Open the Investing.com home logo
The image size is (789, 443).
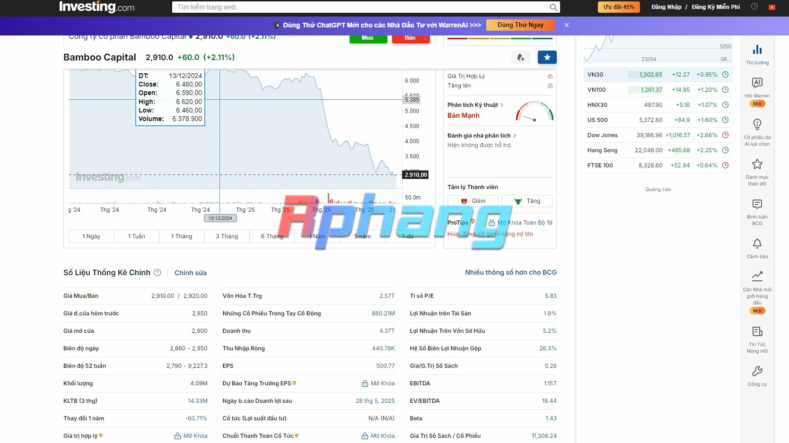pos(97,7)
